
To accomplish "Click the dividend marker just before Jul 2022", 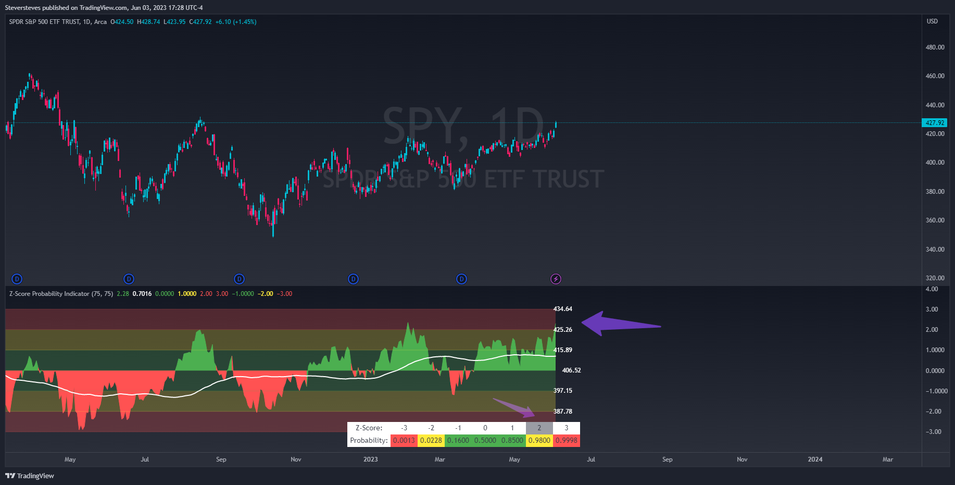I will [x=129, y=279].
